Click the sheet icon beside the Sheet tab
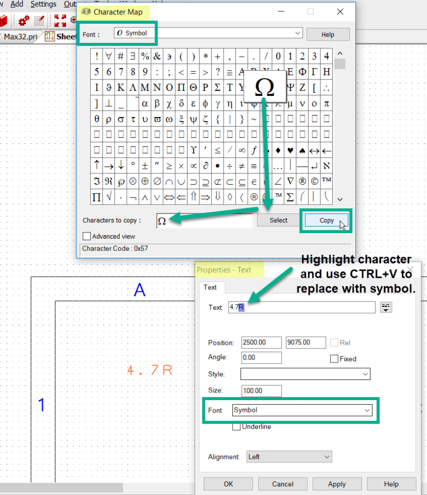This screenshot has height=495, width=427. (49, 36)
